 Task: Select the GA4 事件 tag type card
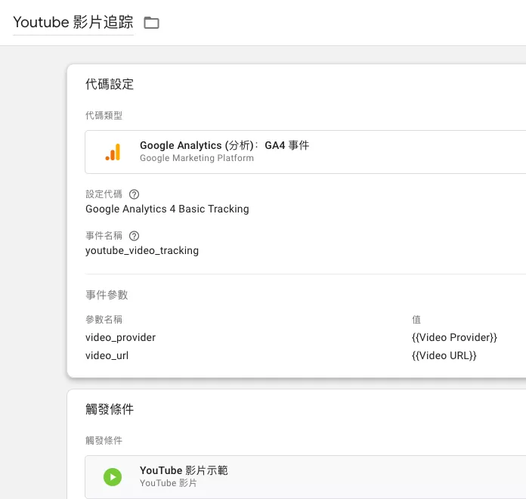coord(305,152)
